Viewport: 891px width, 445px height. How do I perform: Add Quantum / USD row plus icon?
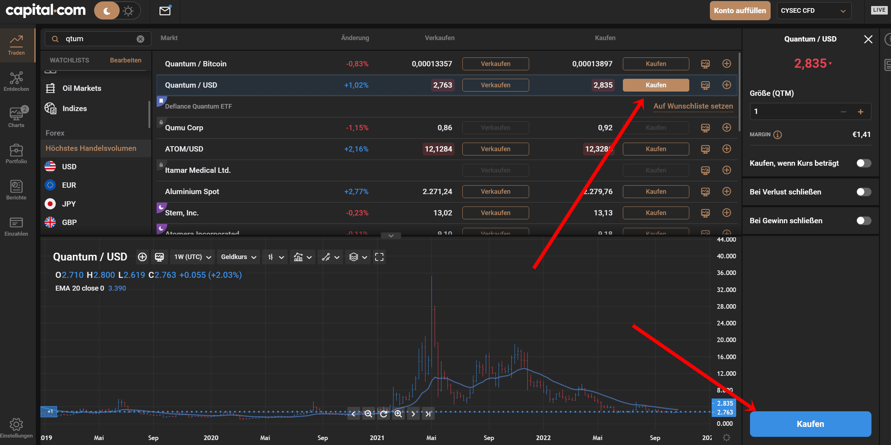click(727, 85)
